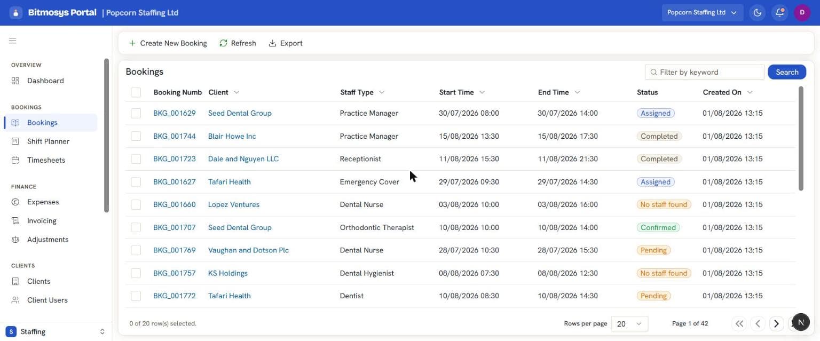Click the Expenses coin icon
The height and width of the screenshot is (341, 820).
point(15,202)
